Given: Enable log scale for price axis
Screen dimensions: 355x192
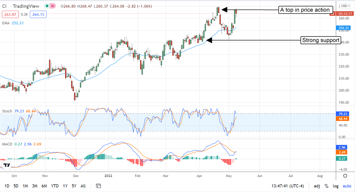Looking at the screenshot, I should pyautogui.click(x=336, y=186).
